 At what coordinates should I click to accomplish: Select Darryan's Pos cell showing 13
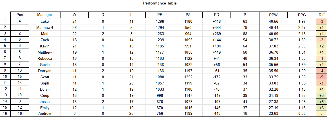coord(19,71)
